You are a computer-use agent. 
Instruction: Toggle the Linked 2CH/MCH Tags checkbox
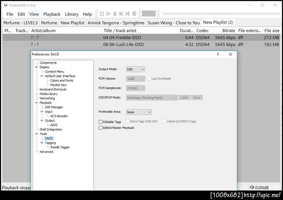coord(164,121)
